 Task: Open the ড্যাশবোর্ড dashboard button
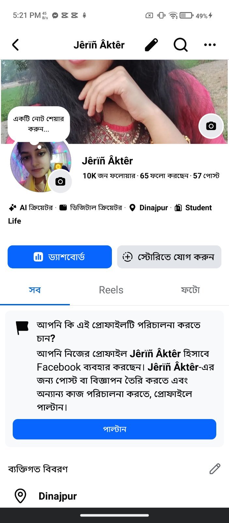coord(60,257)
